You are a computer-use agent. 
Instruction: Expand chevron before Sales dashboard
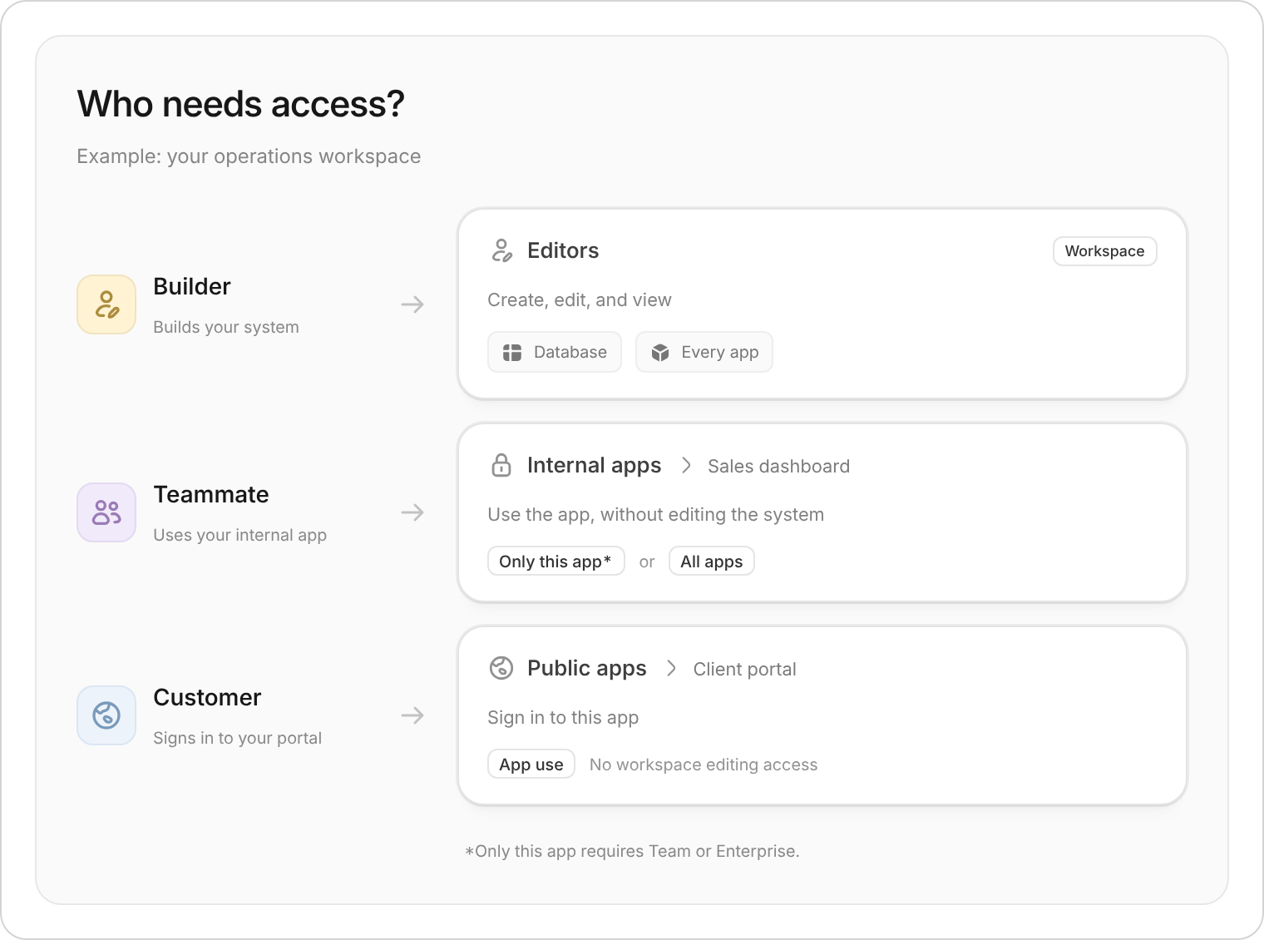click(686, 465)
